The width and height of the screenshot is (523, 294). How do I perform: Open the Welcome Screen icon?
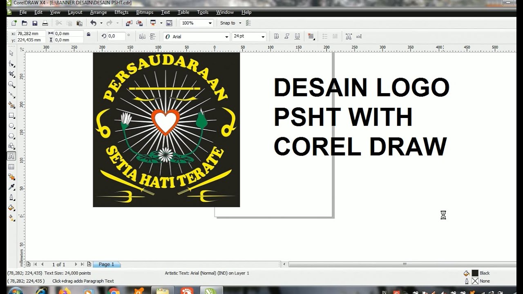click(x=169, y=23)
